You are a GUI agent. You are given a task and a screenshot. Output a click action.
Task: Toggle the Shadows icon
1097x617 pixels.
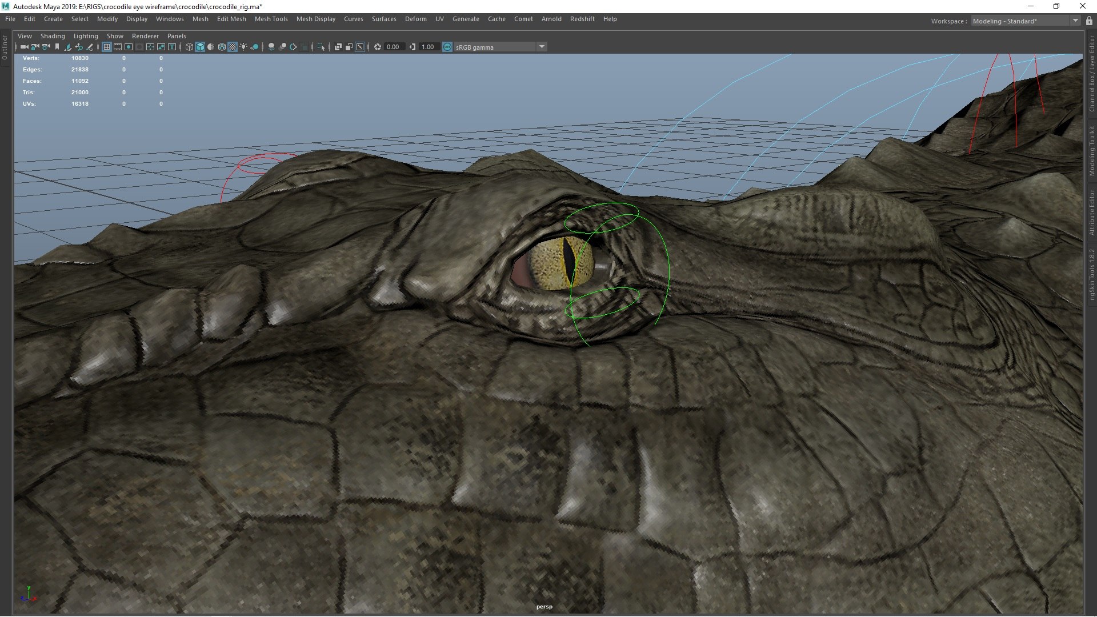coord(255,47)
